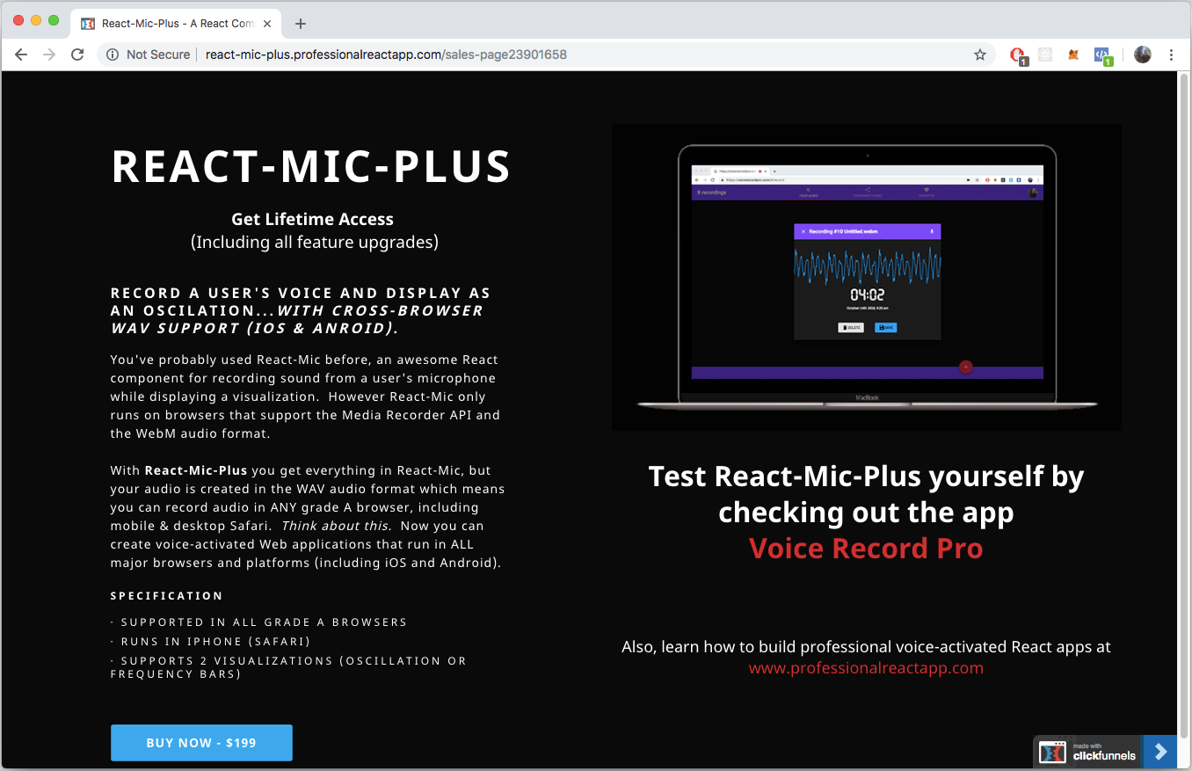The width and height of the screenshot is (1192, 771).
Task: Bookmark this page with the star icon
Action: [980, 55]
